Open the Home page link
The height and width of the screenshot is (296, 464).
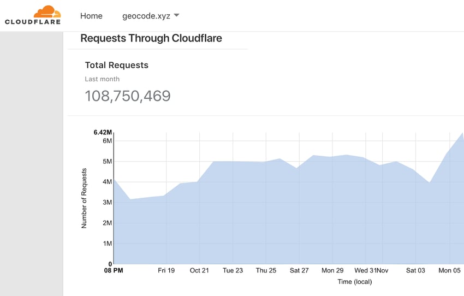click(91, 16)
